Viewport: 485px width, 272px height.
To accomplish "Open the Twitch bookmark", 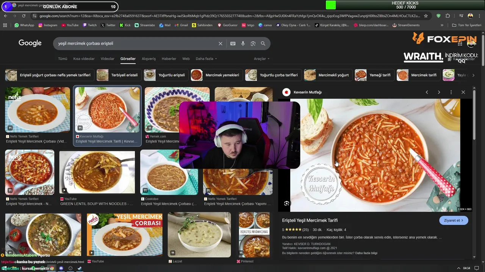I will pos(89,25).
